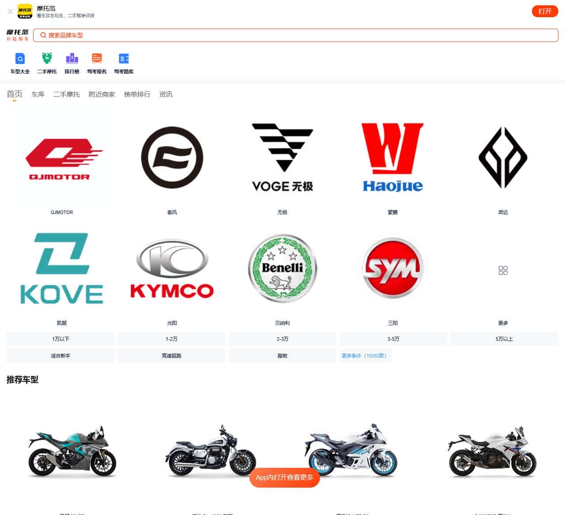This screenshot has width=565, height=515.
Task: Open the 资讯 tab
Action: point(166,94)
